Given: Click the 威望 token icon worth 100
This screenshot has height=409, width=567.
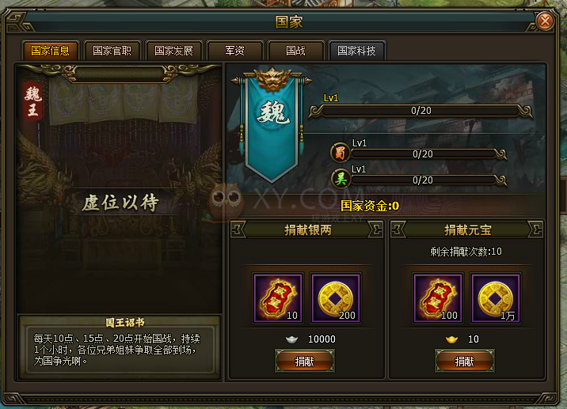Looking at the screenshot, I should coord(438,297).
